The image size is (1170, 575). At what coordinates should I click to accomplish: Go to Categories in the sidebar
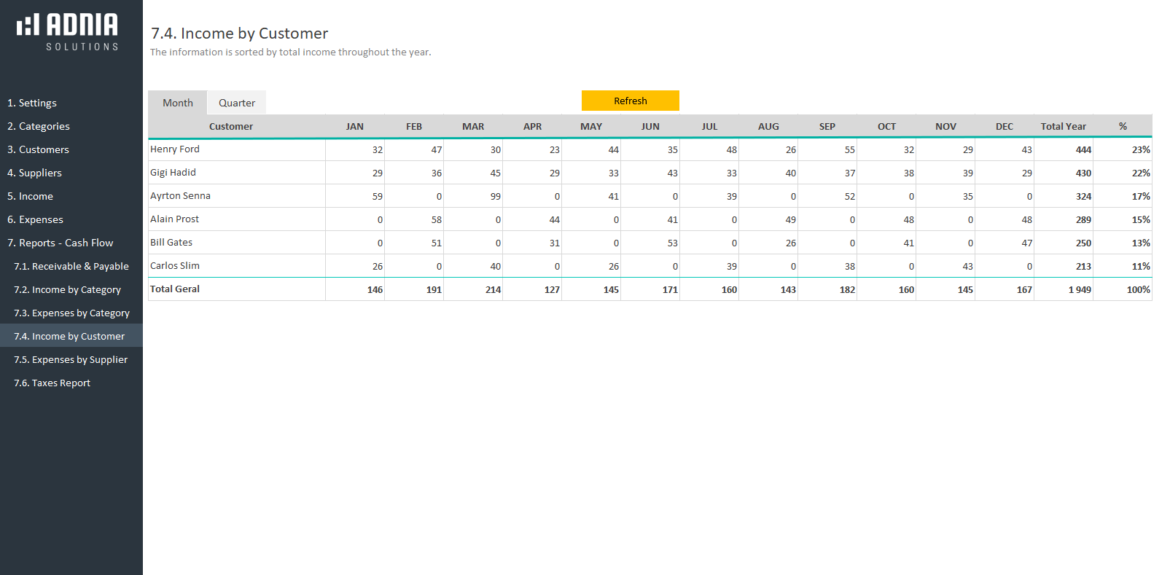[39, 126]
